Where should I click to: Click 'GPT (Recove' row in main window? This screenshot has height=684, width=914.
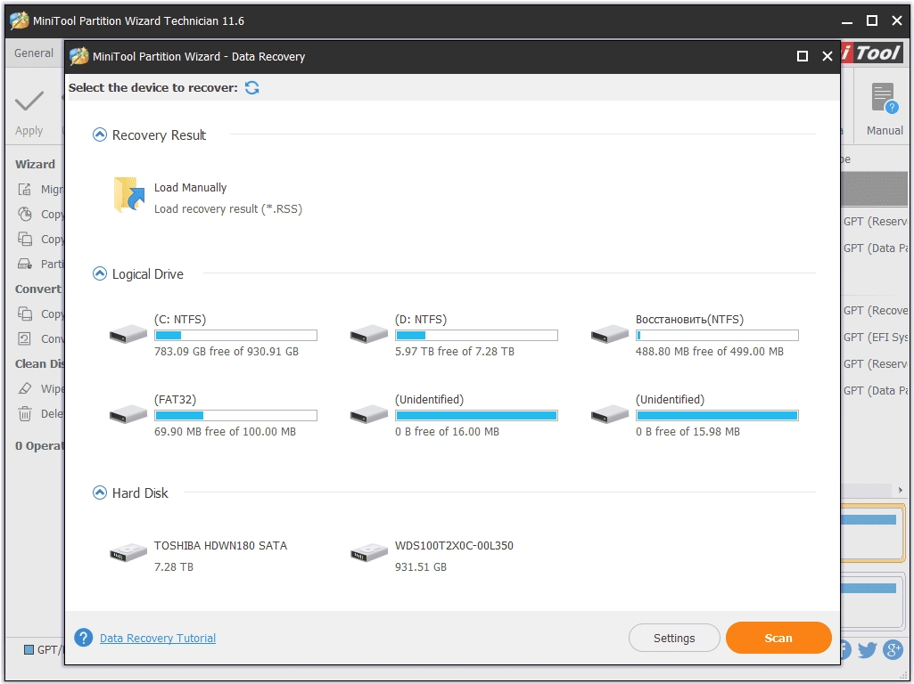pyautogui.click(x=875, y=310)
